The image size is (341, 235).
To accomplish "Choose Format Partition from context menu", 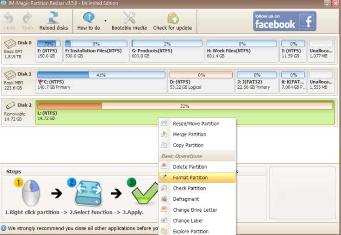I will click(x=197, y=178).
